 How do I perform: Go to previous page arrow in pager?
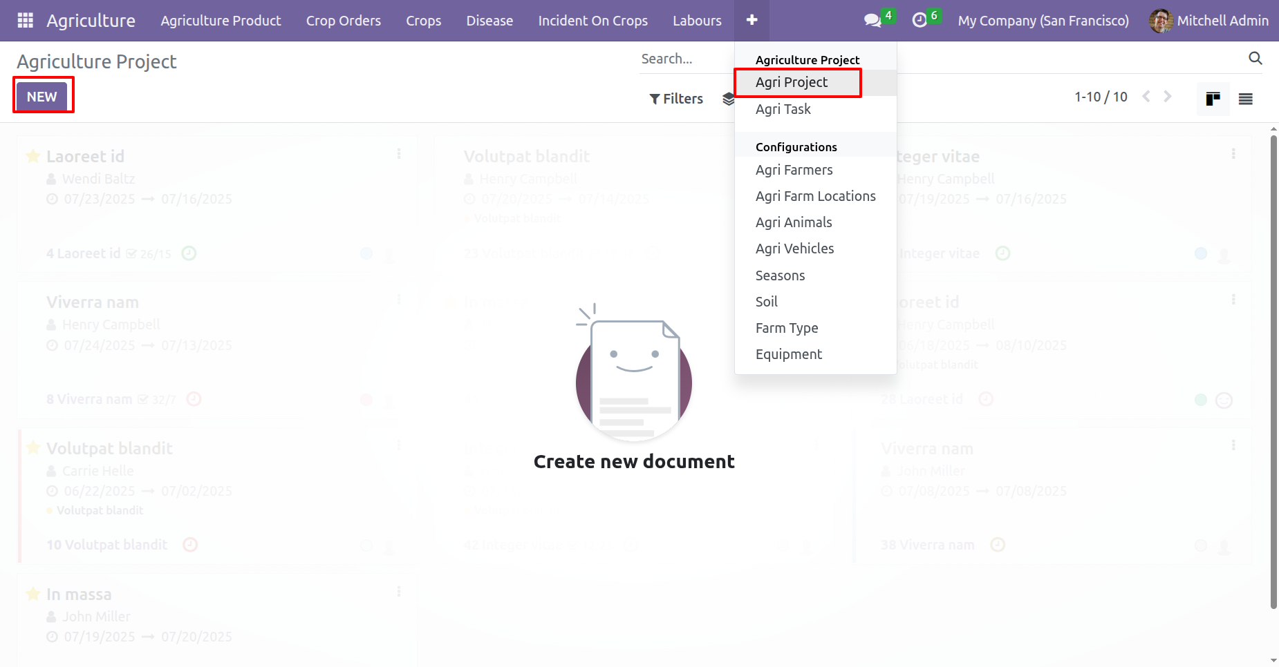point(1146,97)
